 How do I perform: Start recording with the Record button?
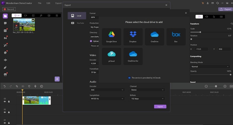(x=9, y=9)
